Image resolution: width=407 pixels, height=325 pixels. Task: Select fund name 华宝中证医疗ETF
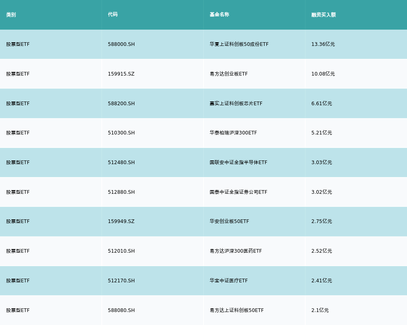[229, 281]
